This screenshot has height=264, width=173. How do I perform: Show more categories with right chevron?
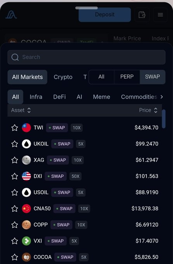(x=162, y=97)
